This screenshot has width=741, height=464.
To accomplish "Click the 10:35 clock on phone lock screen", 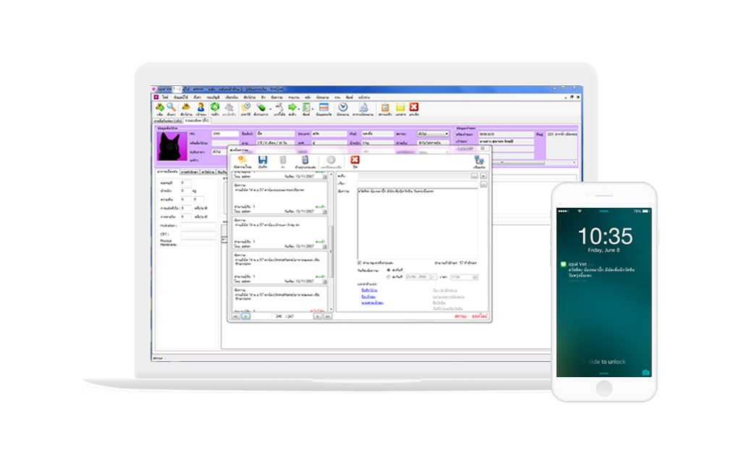I will pyautogui.click(x=605, y=236).
